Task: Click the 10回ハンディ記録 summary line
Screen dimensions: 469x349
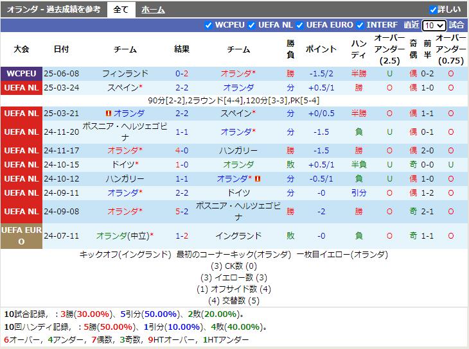Action: (x=136, y=327)
